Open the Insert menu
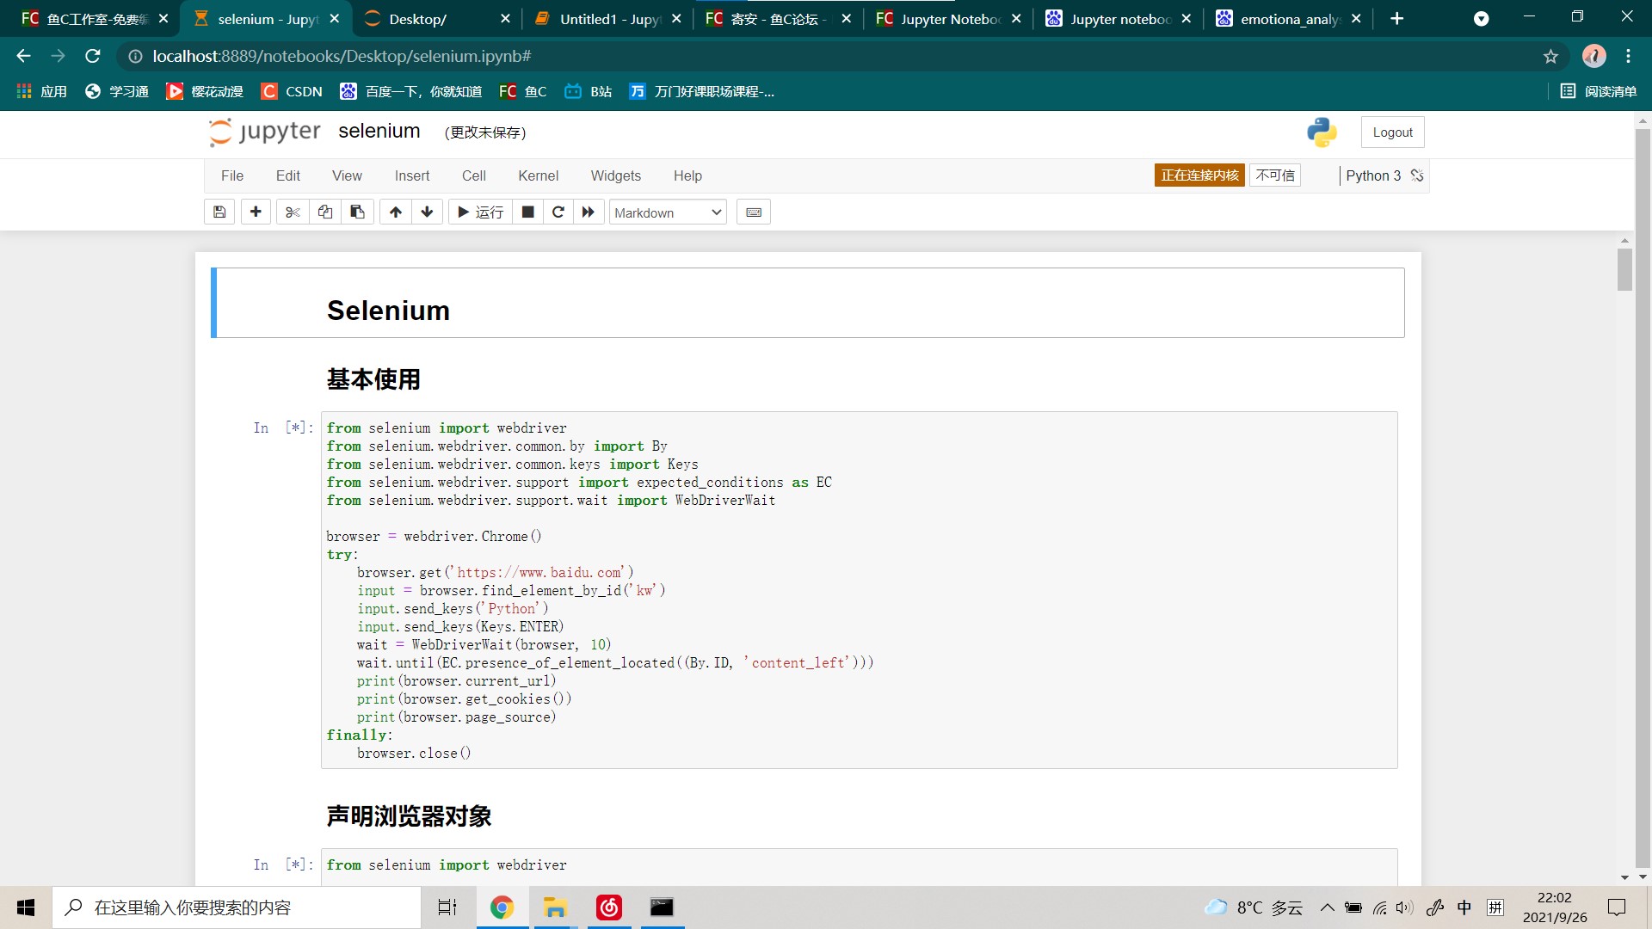 click(x=412, y=175)
